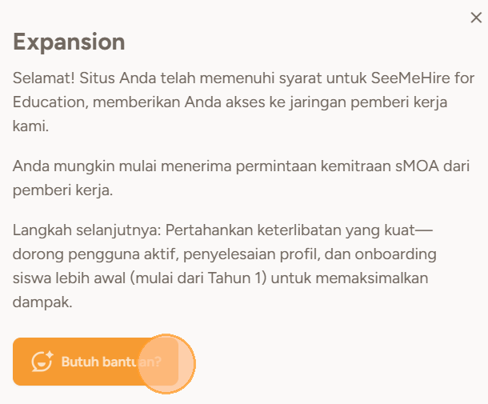Click the chat sparkle icon in the orange button

tap(42, 362)
